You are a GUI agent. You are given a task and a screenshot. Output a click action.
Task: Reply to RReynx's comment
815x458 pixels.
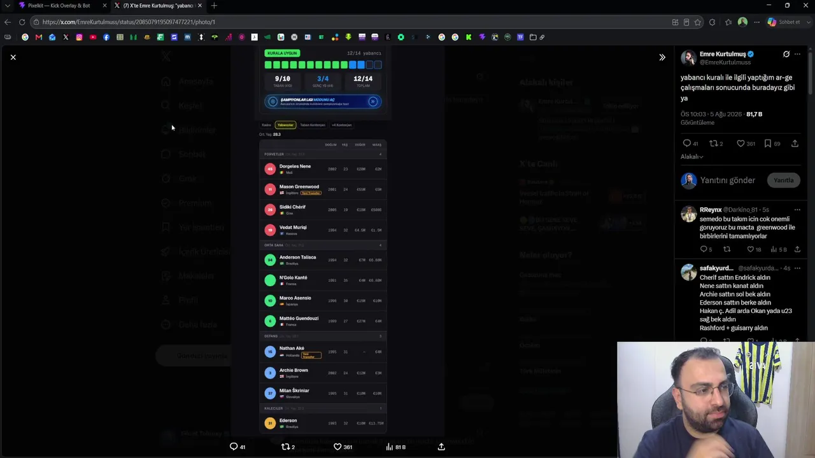704,249
